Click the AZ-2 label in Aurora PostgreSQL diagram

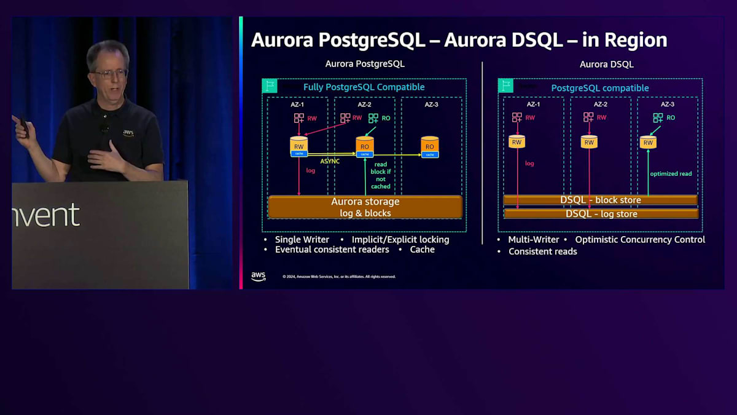click(365, 105)
